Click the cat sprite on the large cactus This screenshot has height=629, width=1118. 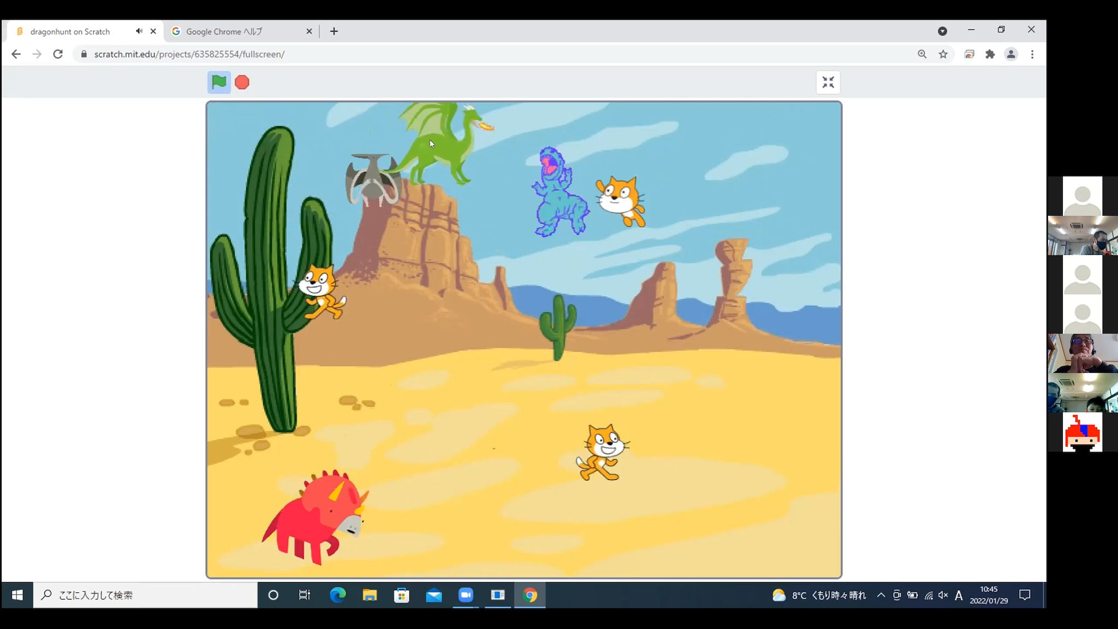321,292
